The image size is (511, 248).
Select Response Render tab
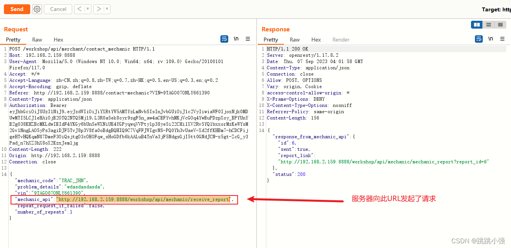point(341,40)
